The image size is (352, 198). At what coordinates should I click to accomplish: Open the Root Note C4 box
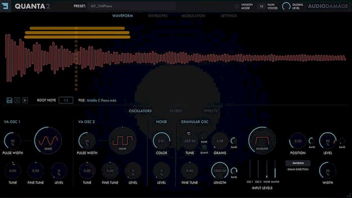pyautogui.click(x=66, y=100)
